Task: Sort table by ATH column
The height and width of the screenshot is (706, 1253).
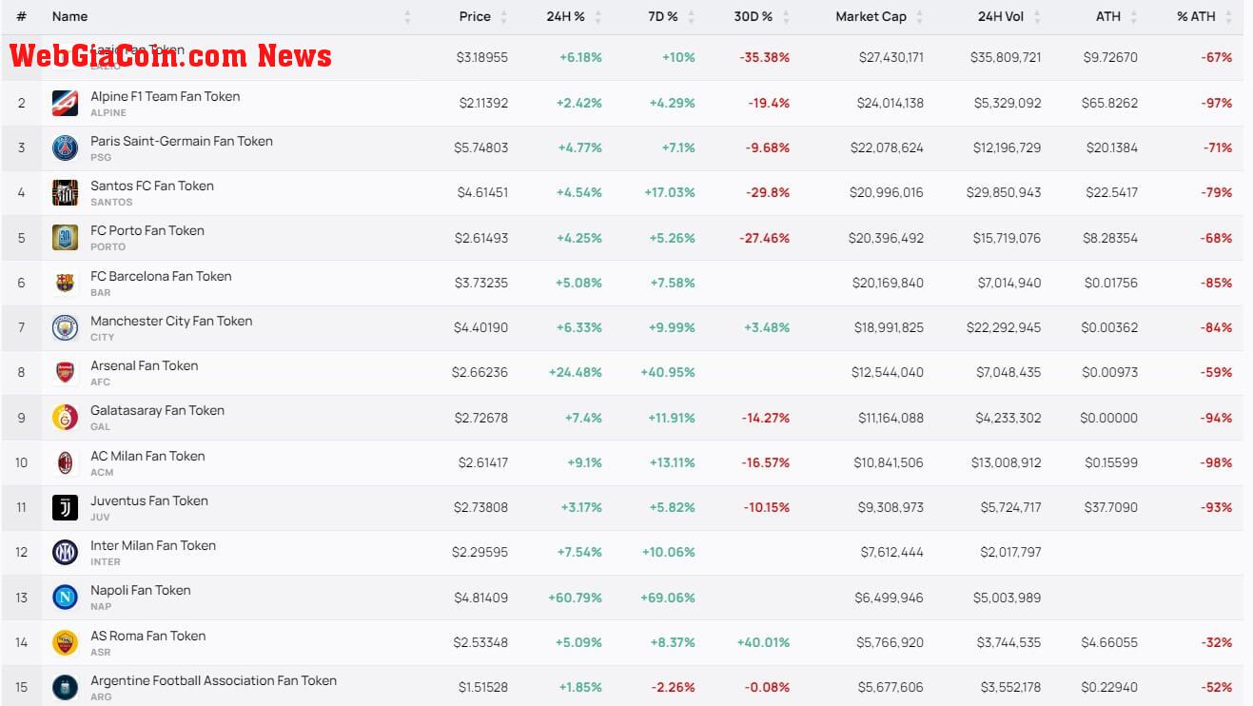Action: (1107, 16)
